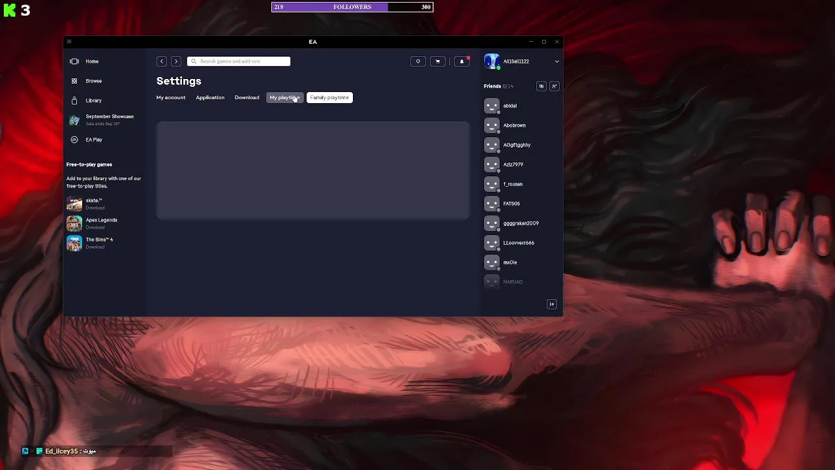Click the back navigation arrow

coord(162,61)
